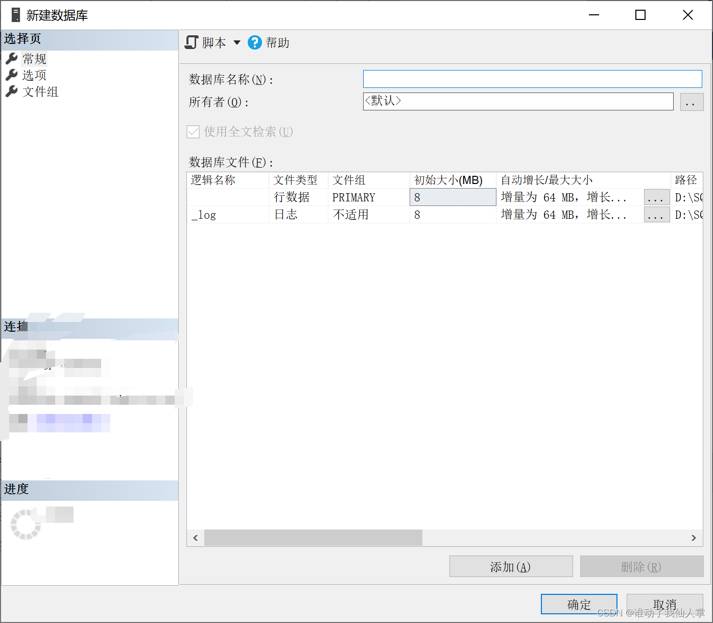Confirm with the 确定 button

[x=579, y=604]
